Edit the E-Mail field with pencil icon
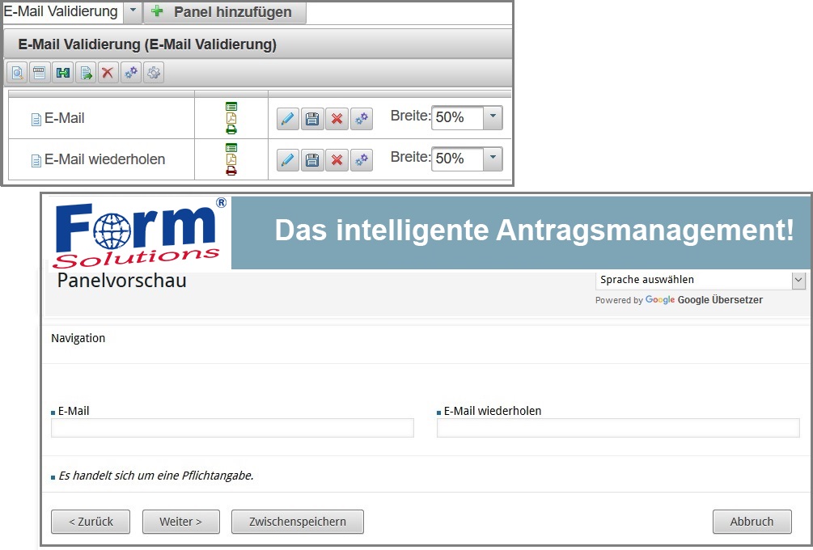Screen dimensions: 813x550 click(287, 119)
